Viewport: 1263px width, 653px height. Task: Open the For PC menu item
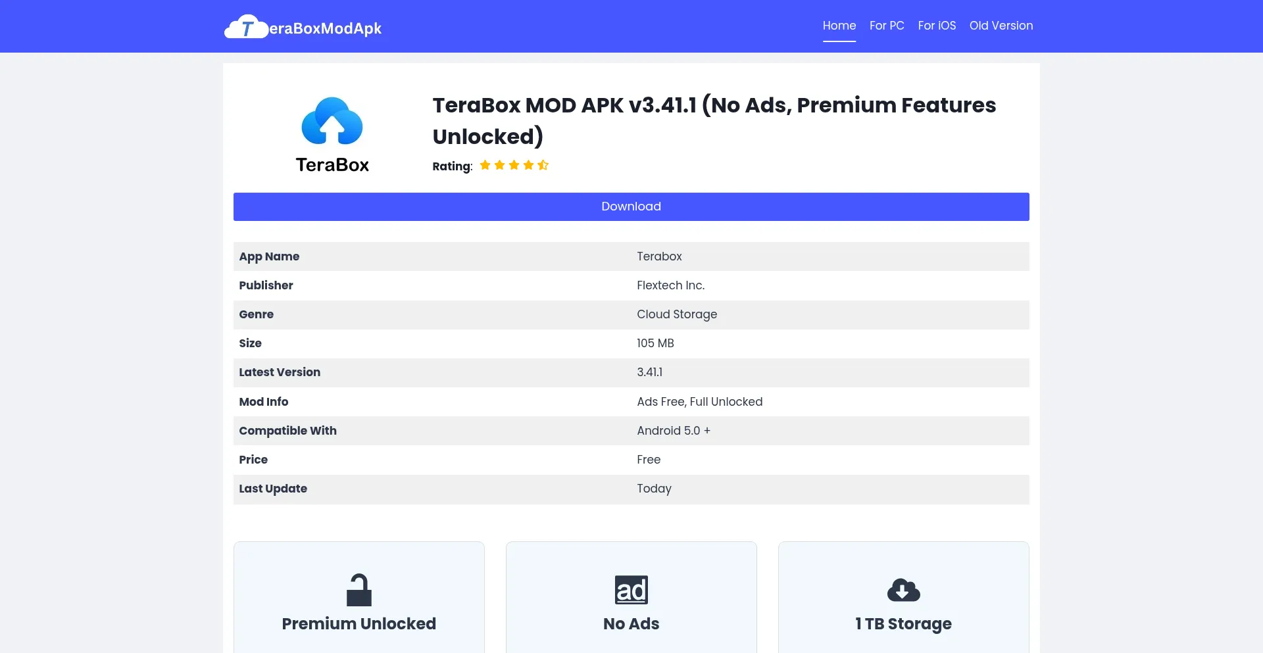click(887, 26)
